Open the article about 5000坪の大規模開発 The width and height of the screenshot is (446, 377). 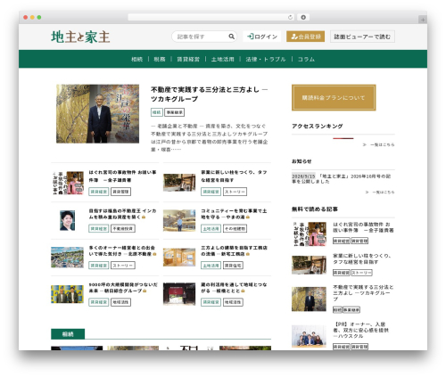click(123, 288)
